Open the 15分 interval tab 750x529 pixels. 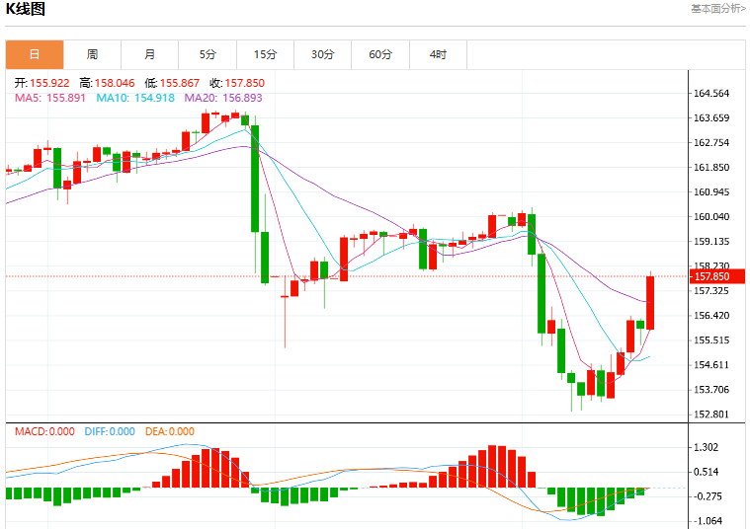(x=266, y=54)
